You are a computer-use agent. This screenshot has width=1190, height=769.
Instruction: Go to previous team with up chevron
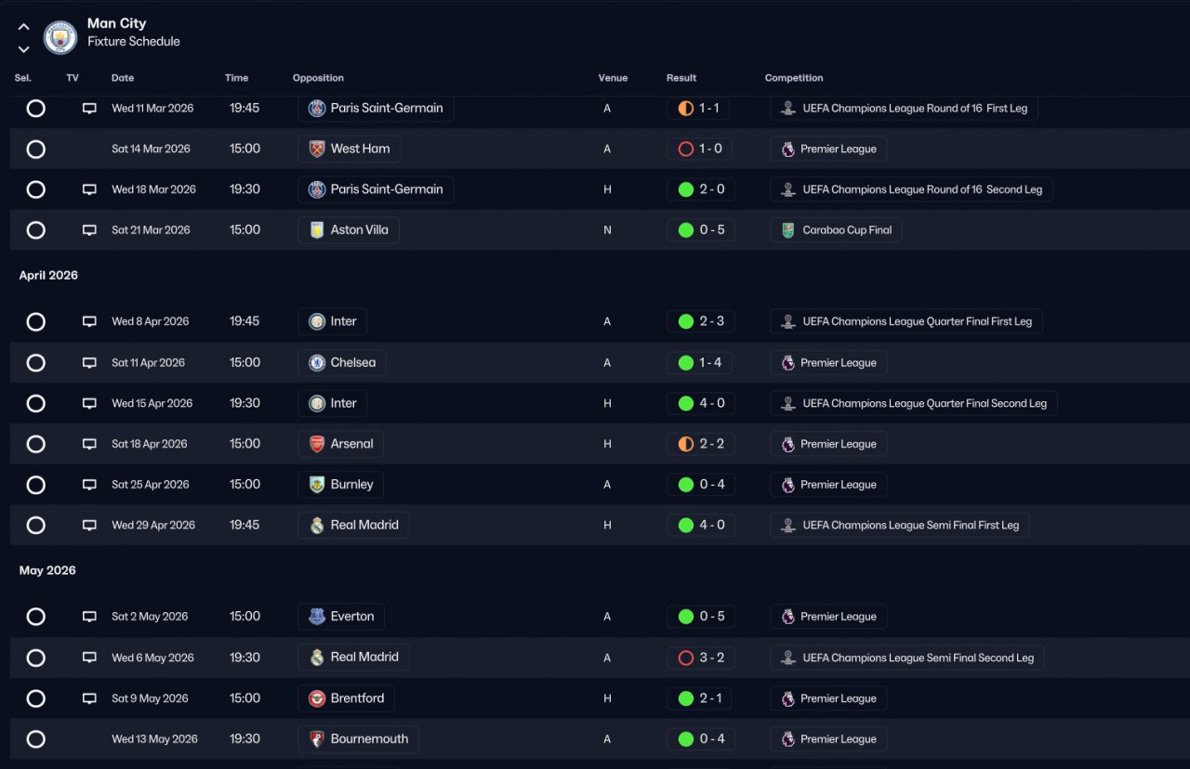[24, 27]
